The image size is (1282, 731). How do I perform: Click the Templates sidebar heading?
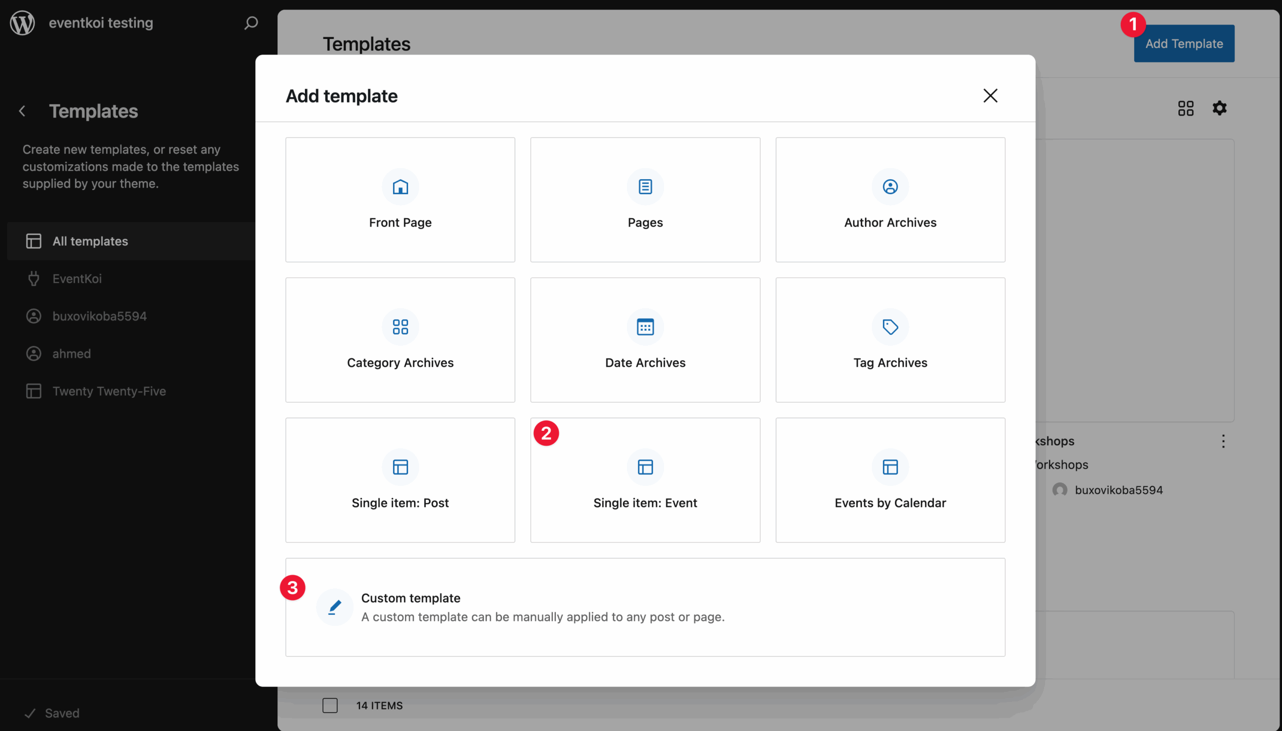pyautogui.click(x=94, y=111)
